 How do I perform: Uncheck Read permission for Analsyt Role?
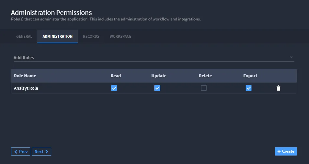coord(114,88)
